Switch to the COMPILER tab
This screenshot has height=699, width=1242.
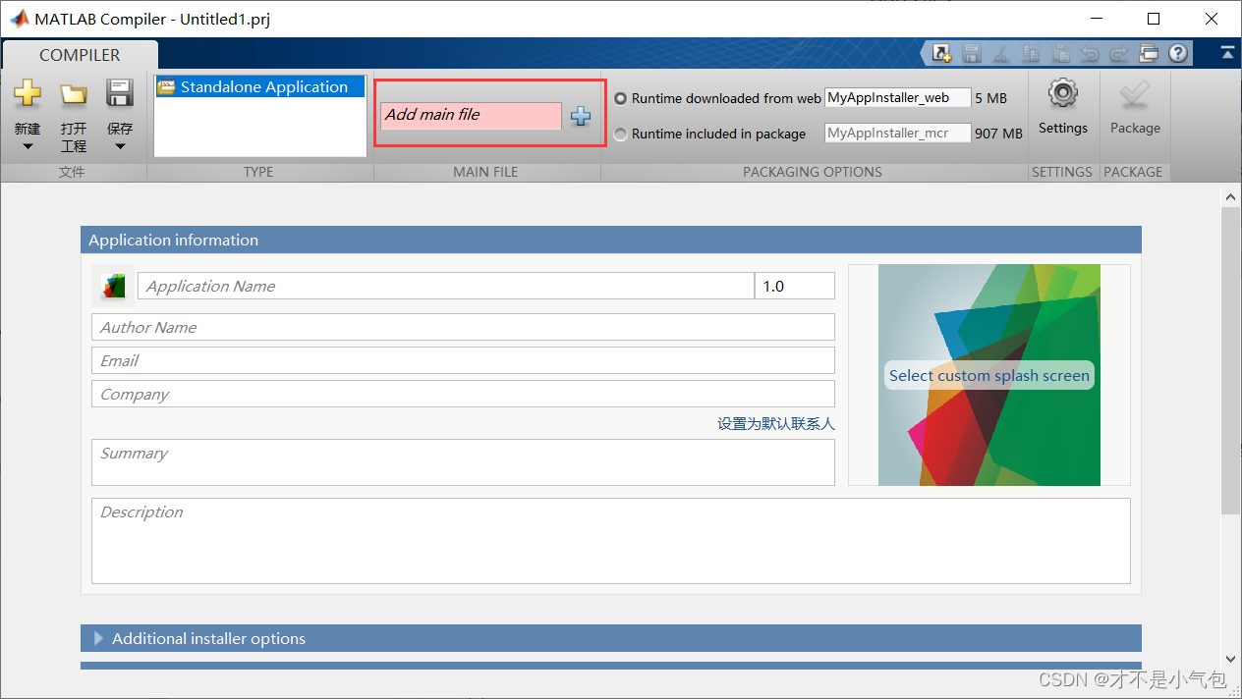(x=80, y=55)
